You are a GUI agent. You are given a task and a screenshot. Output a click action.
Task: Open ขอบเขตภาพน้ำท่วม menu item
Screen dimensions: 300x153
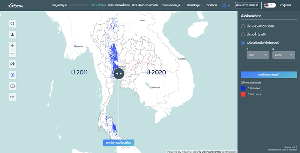(x=118, y=5)
